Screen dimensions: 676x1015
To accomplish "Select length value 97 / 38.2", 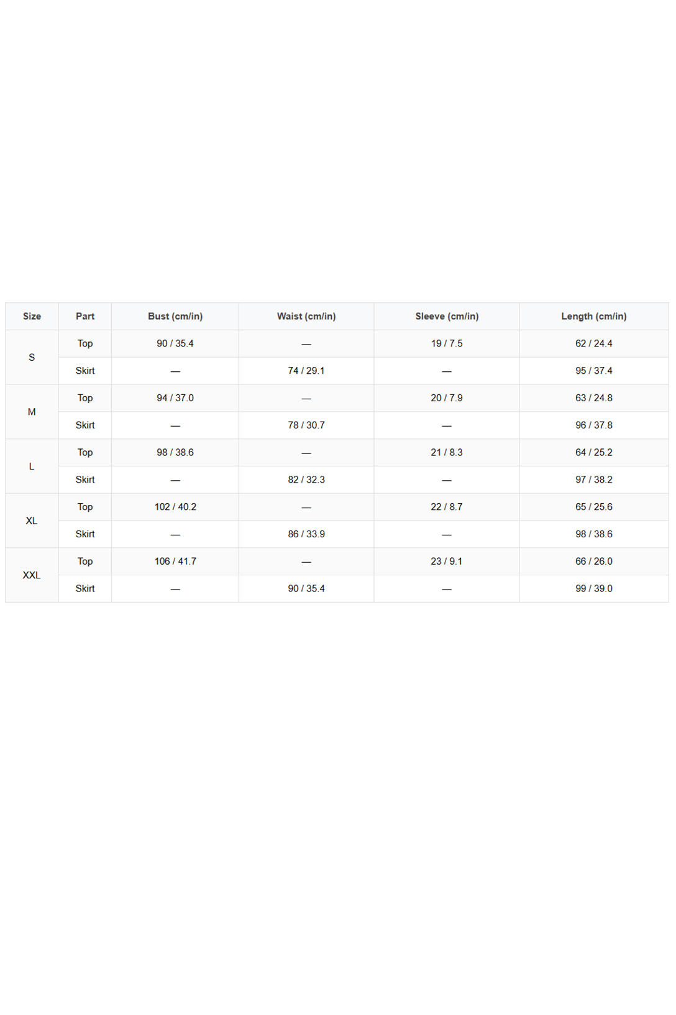I will click(594, 480).
